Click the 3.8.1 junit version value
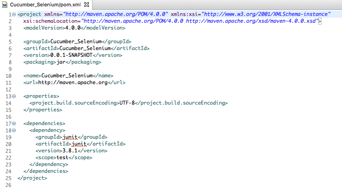This screenshot has height=191, width=342. pyautogui.click(x=70, y=151)
